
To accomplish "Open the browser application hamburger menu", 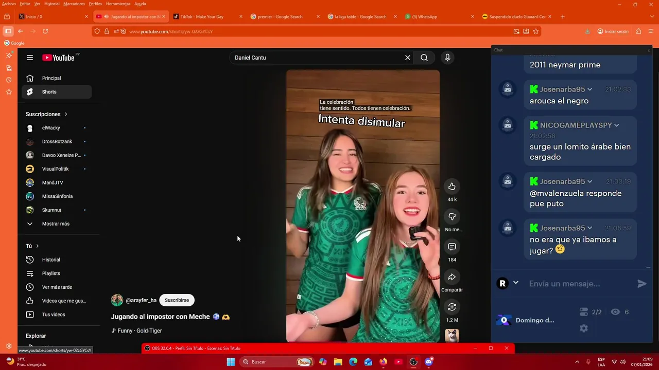I will [651, 31].
